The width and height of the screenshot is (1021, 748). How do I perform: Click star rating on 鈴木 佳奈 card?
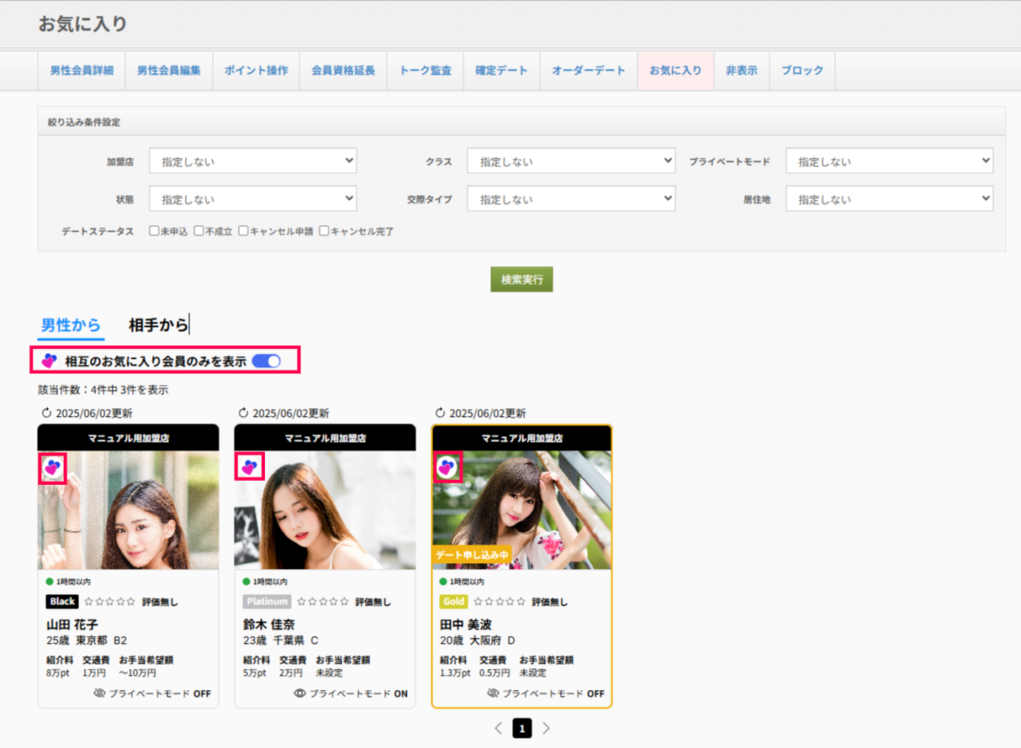(x=323, y=602)
